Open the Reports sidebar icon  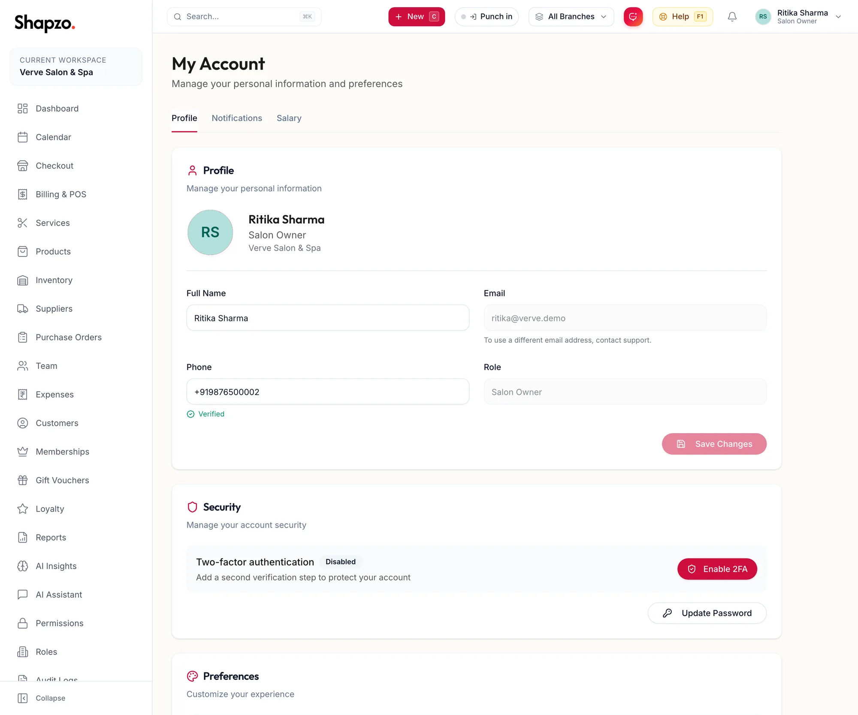[23, 537]
